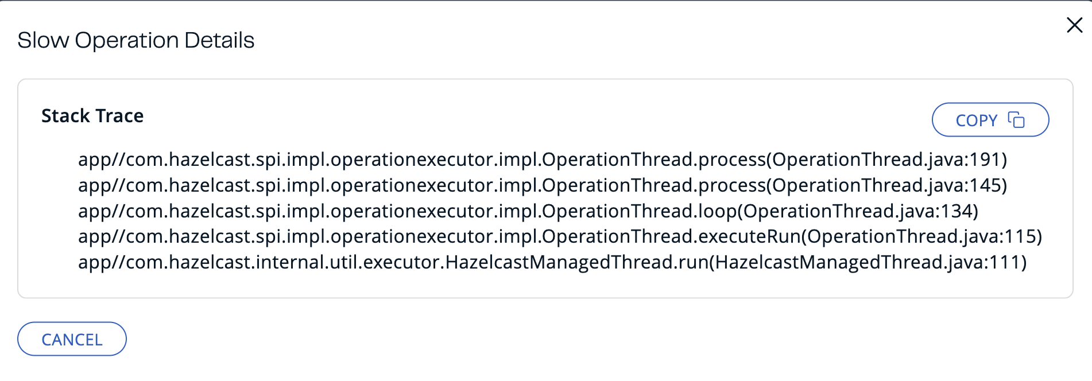Click the CANCEL button
Image resolution: width=1092 pixels, height=381 pixels.
pyautogui.click(x=71, y=339)
